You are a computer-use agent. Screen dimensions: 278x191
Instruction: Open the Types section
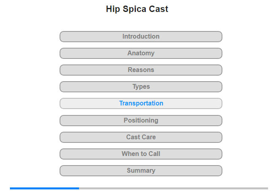[141, 87]
